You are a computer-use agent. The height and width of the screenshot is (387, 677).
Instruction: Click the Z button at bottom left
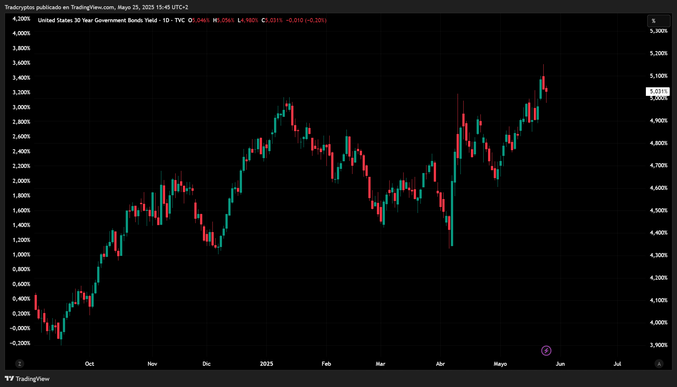pos(20,364)
